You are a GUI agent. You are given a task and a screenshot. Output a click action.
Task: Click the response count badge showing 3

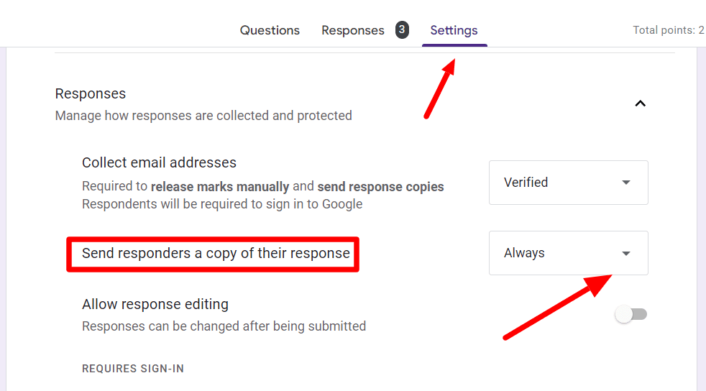point(402,29)
